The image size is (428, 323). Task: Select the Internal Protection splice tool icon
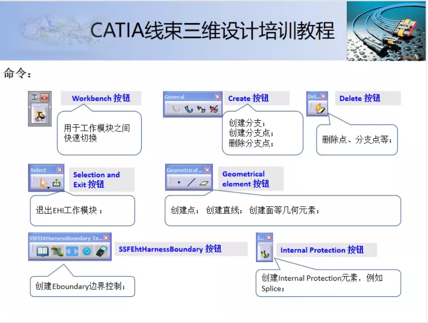tap(265, 254)
